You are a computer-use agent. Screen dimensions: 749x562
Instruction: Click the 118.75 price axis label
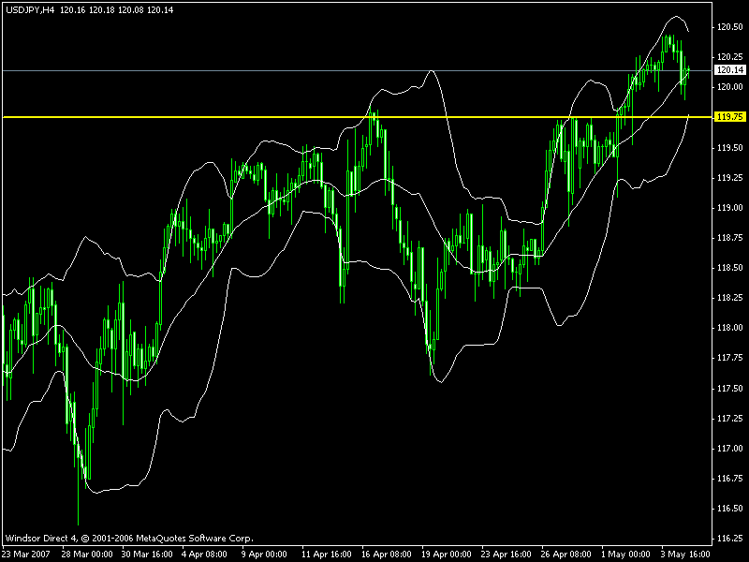730,238
